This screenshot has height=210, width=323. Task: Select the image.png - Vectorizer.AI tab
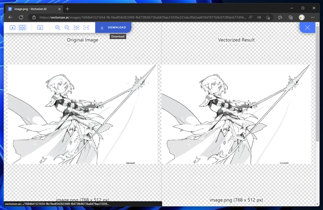click(34, 9)
